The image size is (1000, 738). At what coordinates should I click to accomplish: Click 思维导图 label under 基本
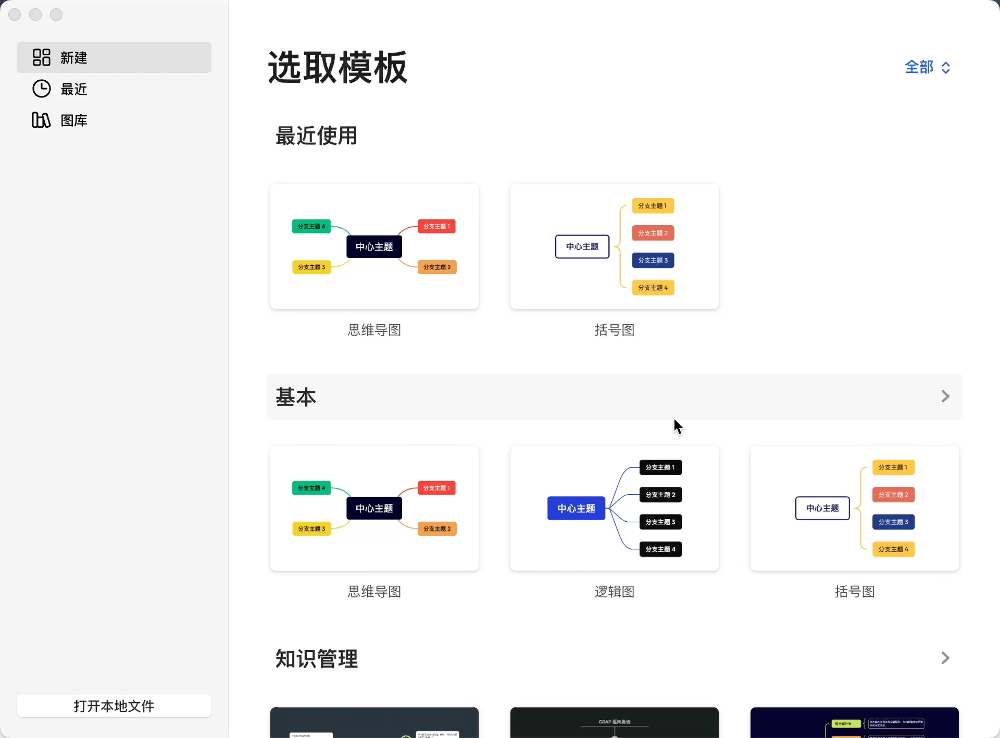click(374, 592)
